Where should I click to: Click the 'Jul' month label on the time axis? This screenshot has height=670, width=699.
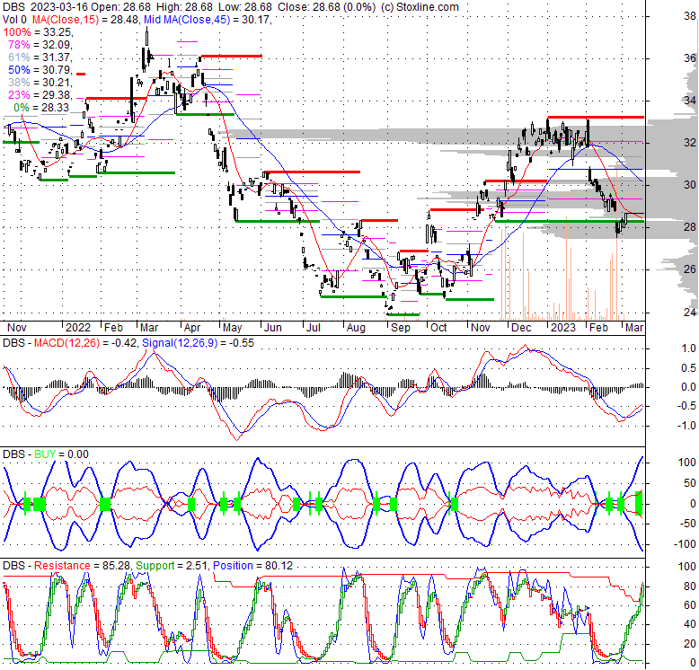[x=314, y=328]
